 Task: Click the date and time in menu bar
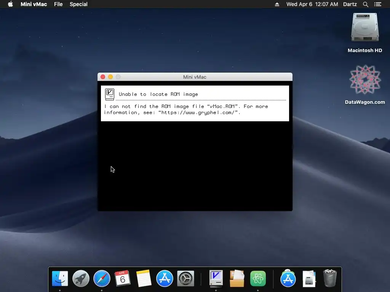point(312,4)
